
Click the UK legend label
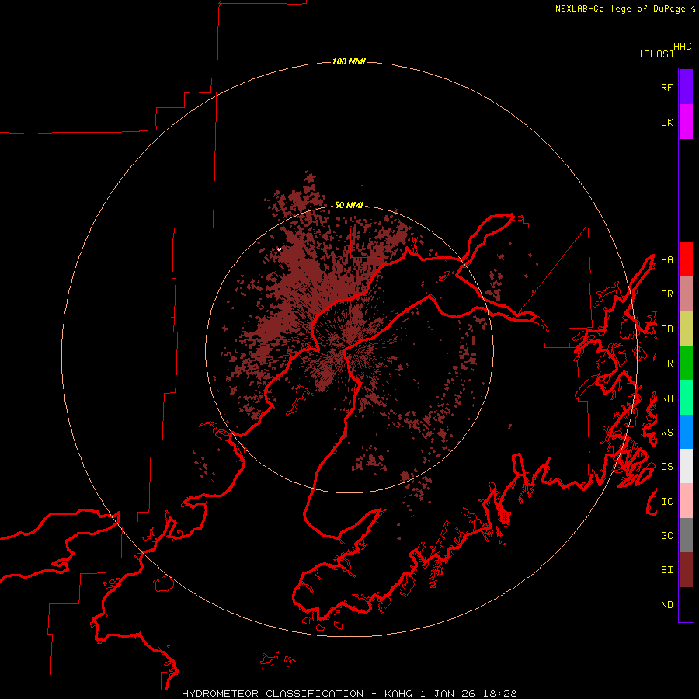666,122
